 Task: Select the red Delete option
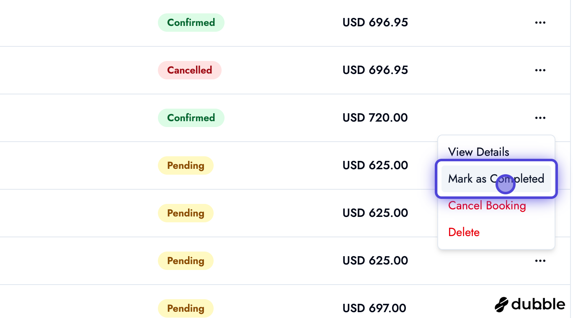[x=464, y=232]
